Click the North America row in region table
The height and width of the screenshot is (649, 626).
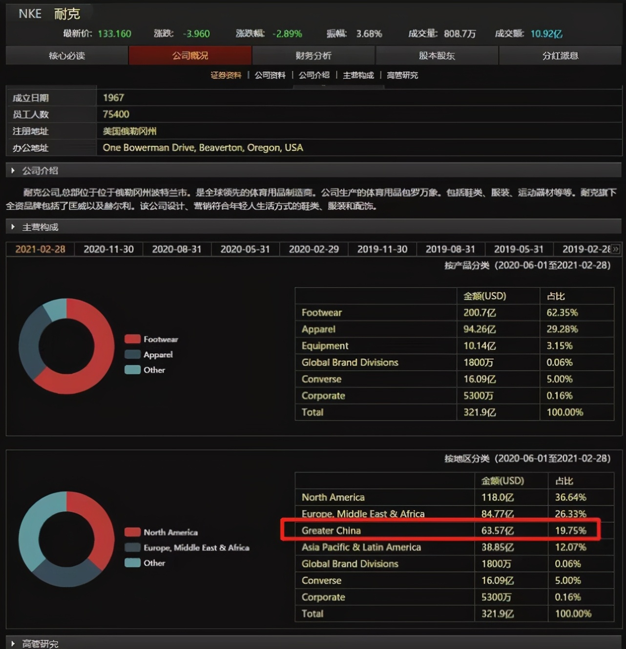click(454, 497)
